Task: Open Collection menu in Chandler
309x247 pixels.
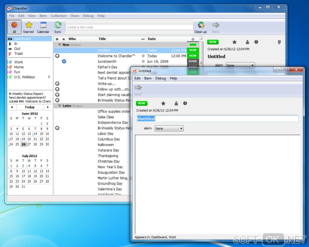Action: (58, 16)
